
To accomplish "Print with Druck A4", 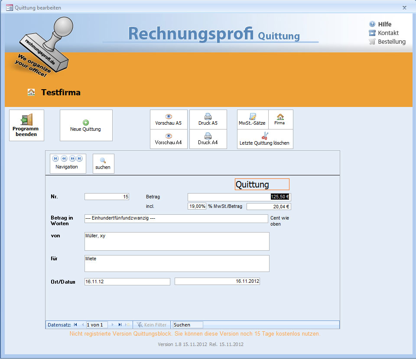I will pyautogui.click(x=208, y=139).
